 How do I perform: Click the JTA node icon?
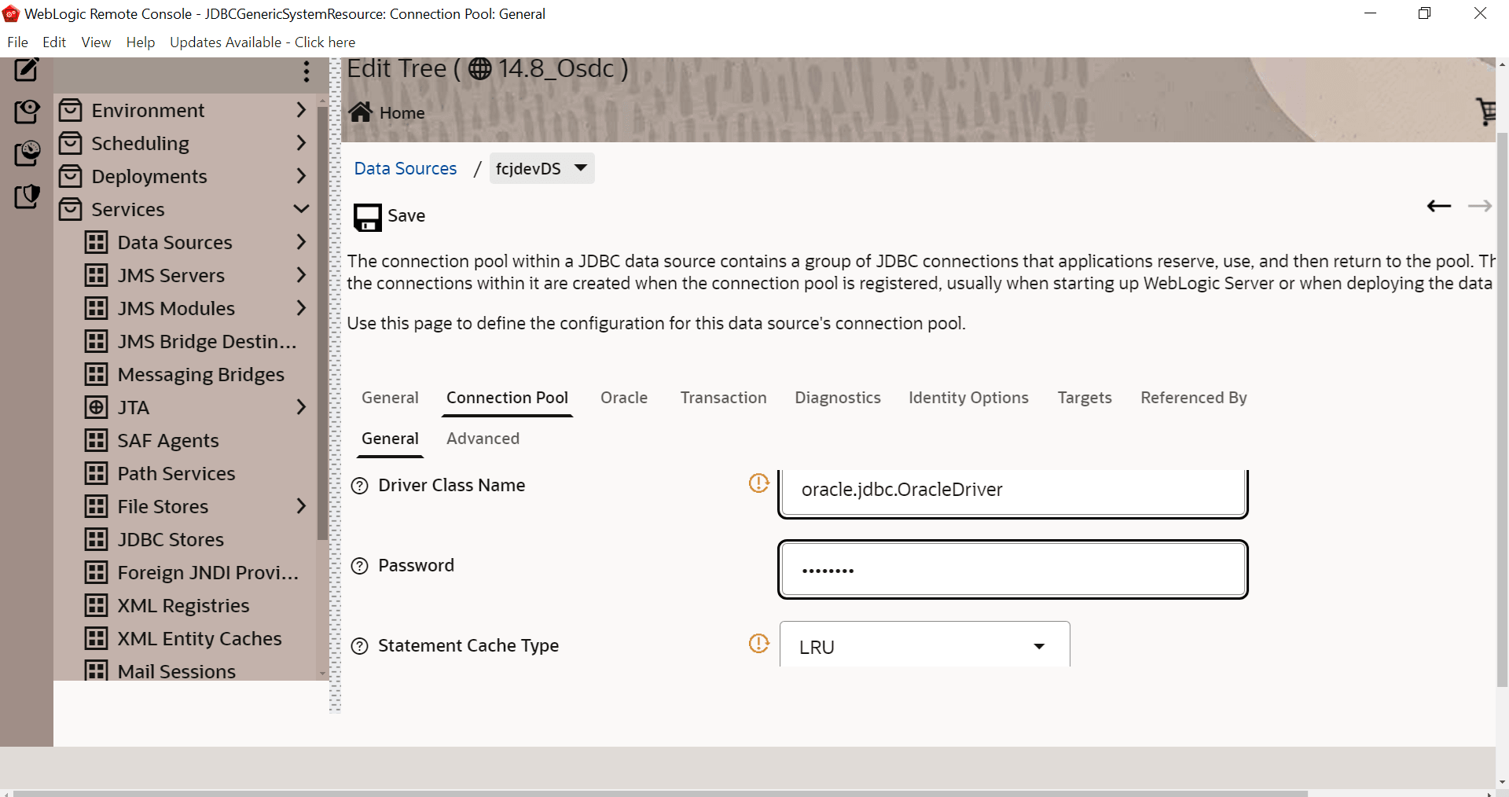pyautogui.click(x=96, y=407)
